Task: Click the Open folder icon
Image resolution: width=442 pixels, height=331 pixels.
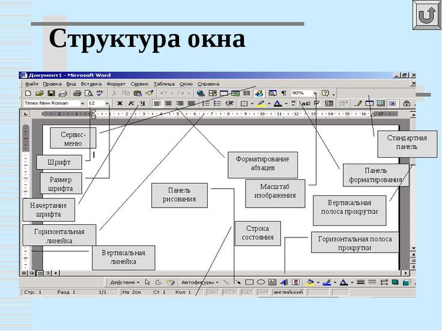Action: (x=39, y=93)
